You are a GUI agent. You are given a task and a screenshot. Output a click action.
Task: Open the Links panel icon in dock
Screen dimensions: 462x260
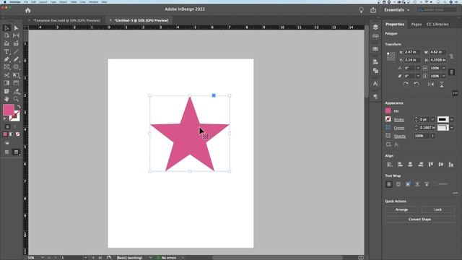pyautogui.click(x=375, y=36)
